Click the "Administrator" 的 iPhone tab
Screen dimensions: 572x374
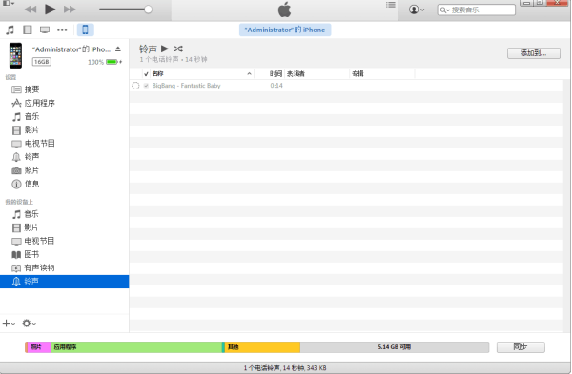coord(285,30)
